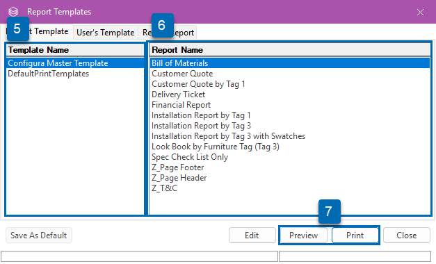Viewport: 436px width, 264px height.
Task: Close the Report Templates window with X
Action: click(420, 12)
